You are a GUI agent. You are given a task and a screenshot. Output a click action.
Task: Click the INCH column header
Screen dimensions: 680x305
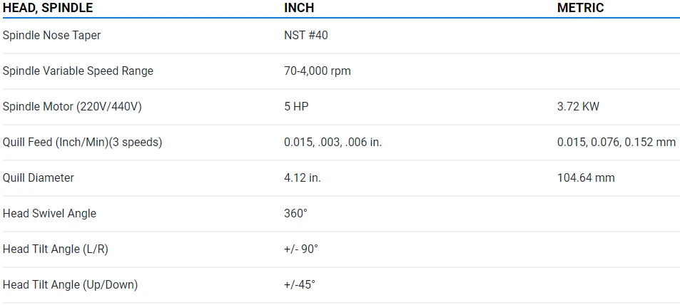coord(299,8)
